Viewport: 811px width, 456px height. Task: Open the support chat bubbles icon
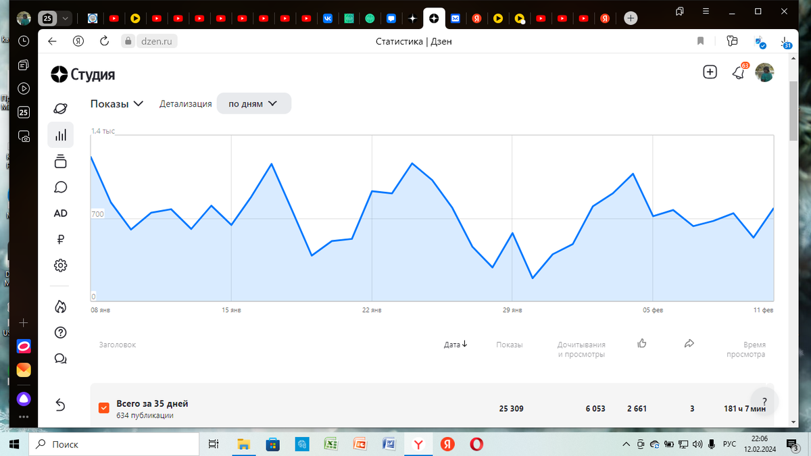(x=60, y=359)
